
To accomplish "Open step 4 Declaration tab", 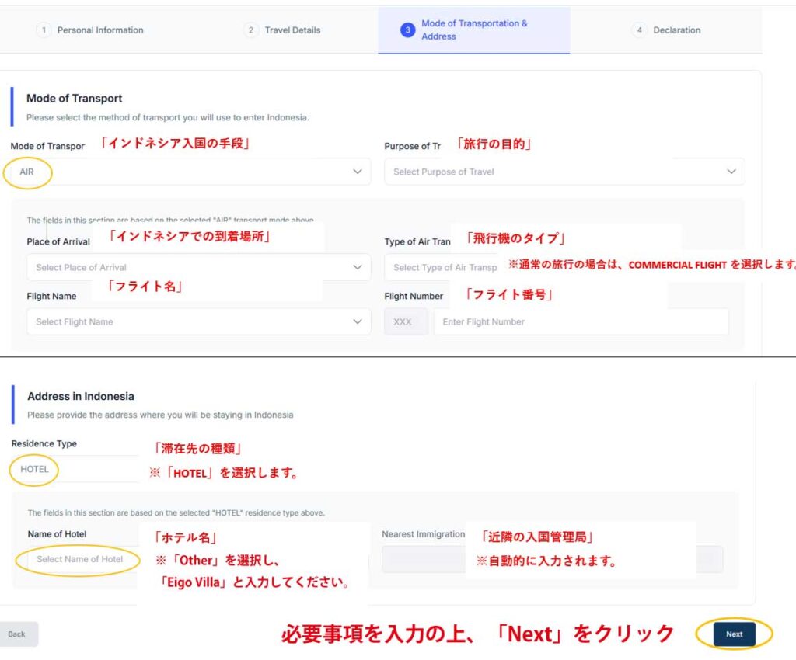I will [666, 30].
